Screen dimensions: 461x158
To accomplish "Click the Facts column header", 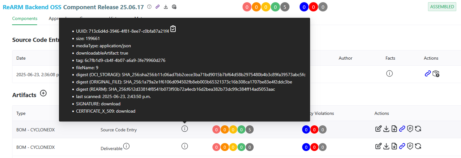I will [x=390, y=58].
